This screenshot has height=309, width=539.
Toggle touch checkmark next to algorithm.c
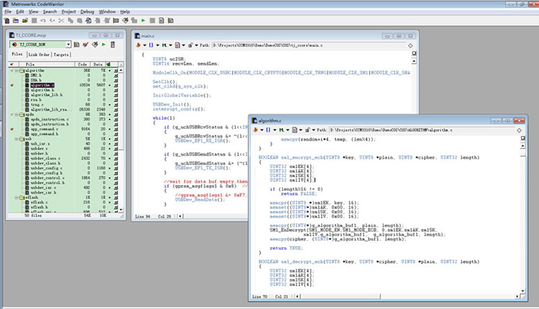(x=12, y=85)
